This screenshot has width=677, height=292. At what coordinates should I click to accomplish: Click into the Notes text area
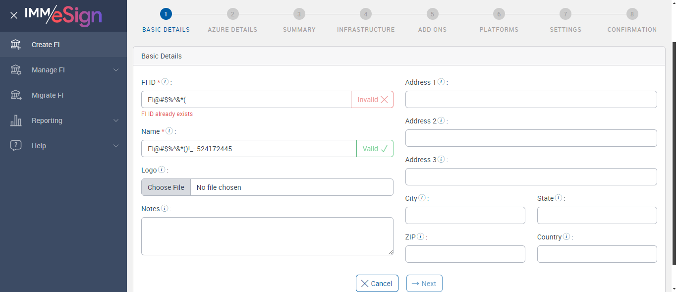point(267,236)
